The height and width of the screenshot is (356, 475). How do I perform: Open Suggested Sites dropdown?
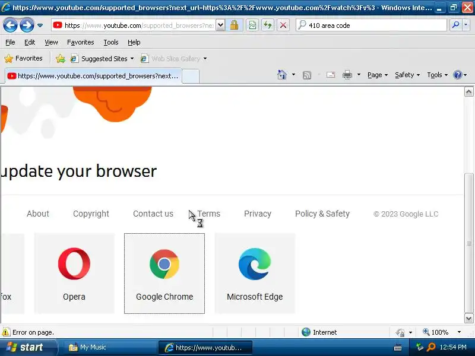coord(102,58)
